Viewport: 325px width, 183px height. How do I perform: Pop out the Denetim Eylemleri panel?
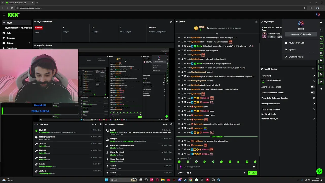point(171,124)
